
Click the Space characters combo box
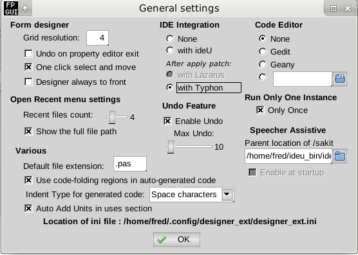(192, 195)
